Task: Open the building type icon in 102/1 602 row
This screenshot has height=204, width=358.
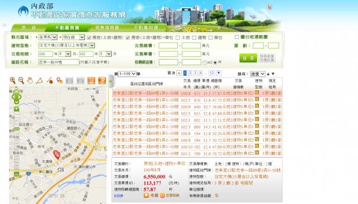Action: click(x=257, y=119)
